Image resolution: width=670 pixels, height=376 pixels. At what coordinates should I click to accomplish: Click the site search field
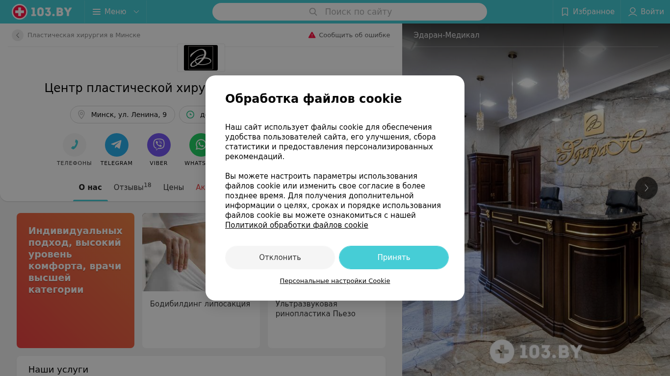(x=350, y=12)
